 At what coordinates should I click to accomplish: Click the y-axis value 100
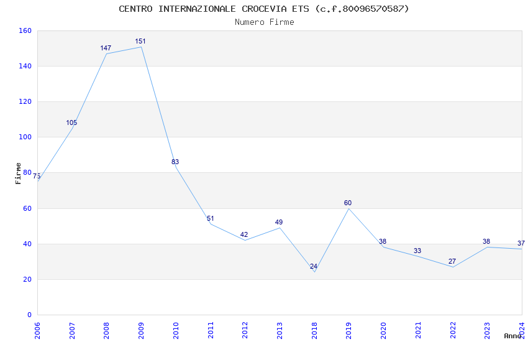click(x=25, y=137)
